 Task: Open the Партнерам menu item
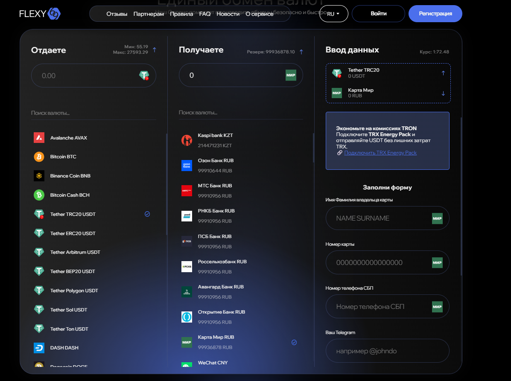(x=149, y=14)
